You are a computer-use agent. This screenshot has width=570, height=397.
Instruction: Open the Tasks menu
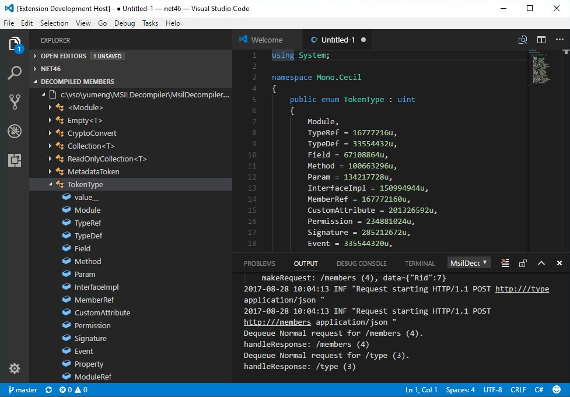point(150,23)
